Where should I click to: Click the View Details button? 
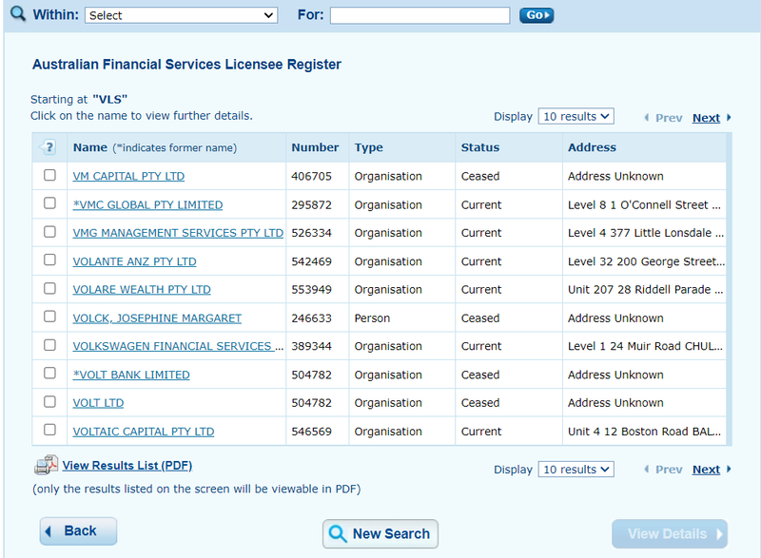(670, 534)
